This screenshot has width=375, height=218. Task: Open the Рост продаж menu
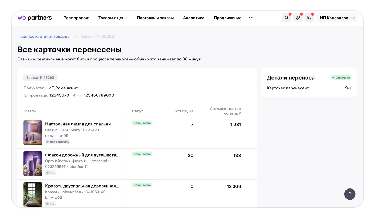click(x=76, y=18)
